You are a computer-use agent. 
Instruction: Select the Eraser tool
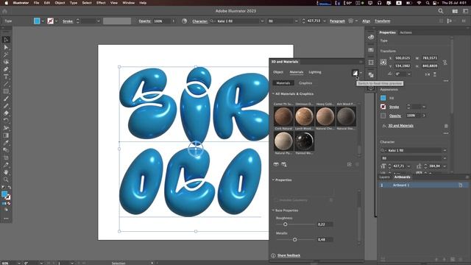(6, 113)
